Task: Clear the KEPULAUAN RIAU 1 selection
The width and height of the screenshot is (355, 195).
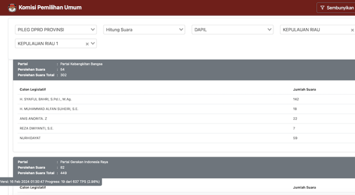Action: pos(87,44)
